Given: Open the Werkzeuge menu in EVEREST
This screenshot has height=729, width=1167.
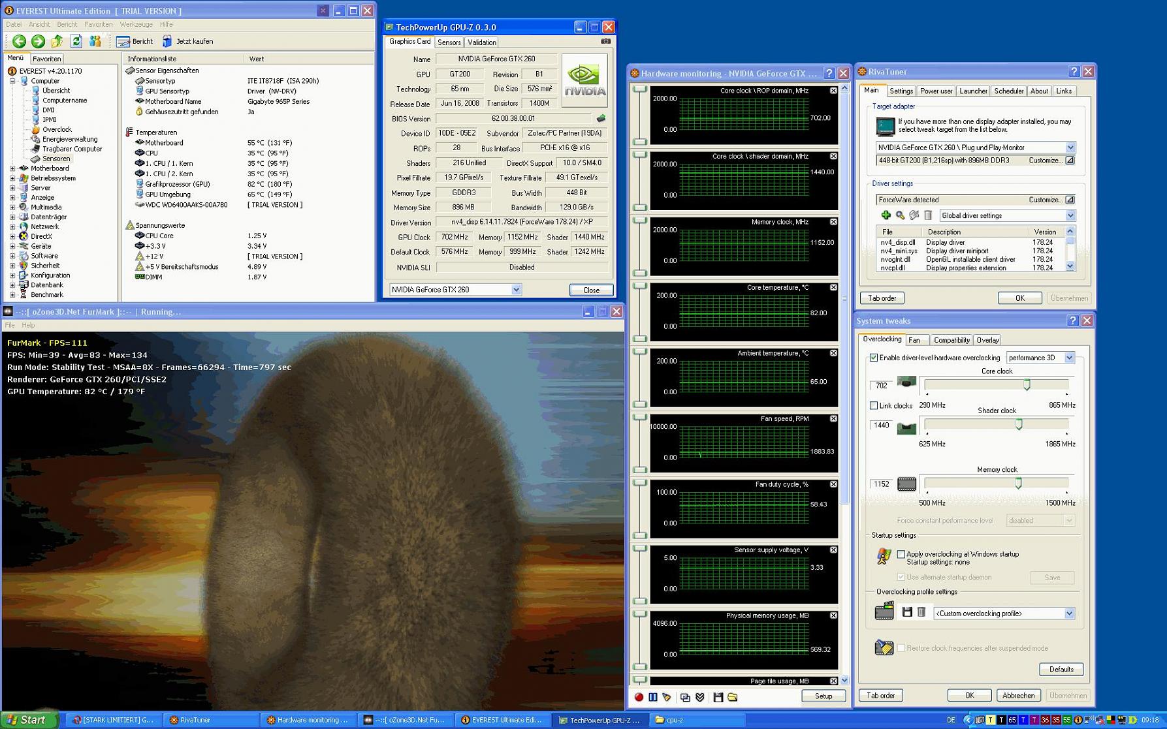Looking at the screenshot, I should click(136, 25).
